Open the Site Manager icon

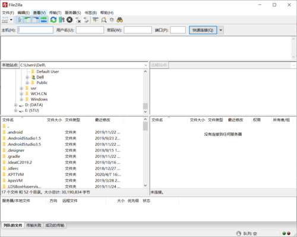(x=5, y=20)
